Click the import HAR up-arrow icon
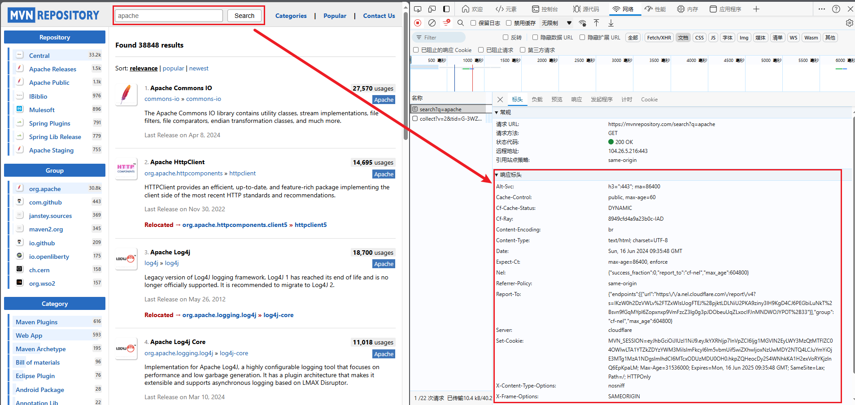 [596, 23]
